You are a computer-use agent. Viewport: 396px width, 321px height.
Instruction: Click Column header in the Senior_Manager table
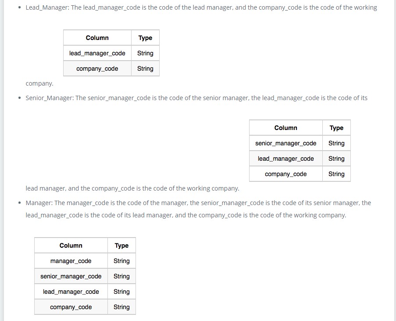pyautogui.click(x=285, y=128)
